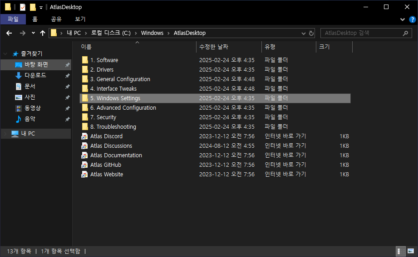The width and height of the screenshot is (418, 257).
Task: Open 음악 in navigation pane
Action: (30, 119)
